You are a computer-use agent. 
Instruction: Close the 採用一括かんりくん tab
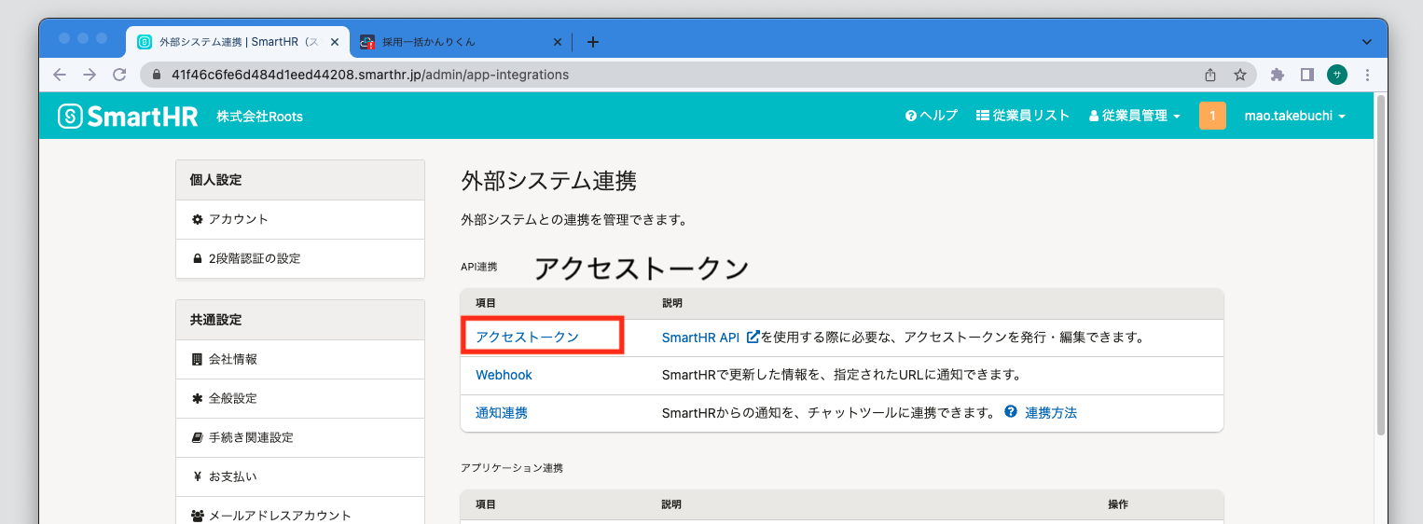pos(558,42)
